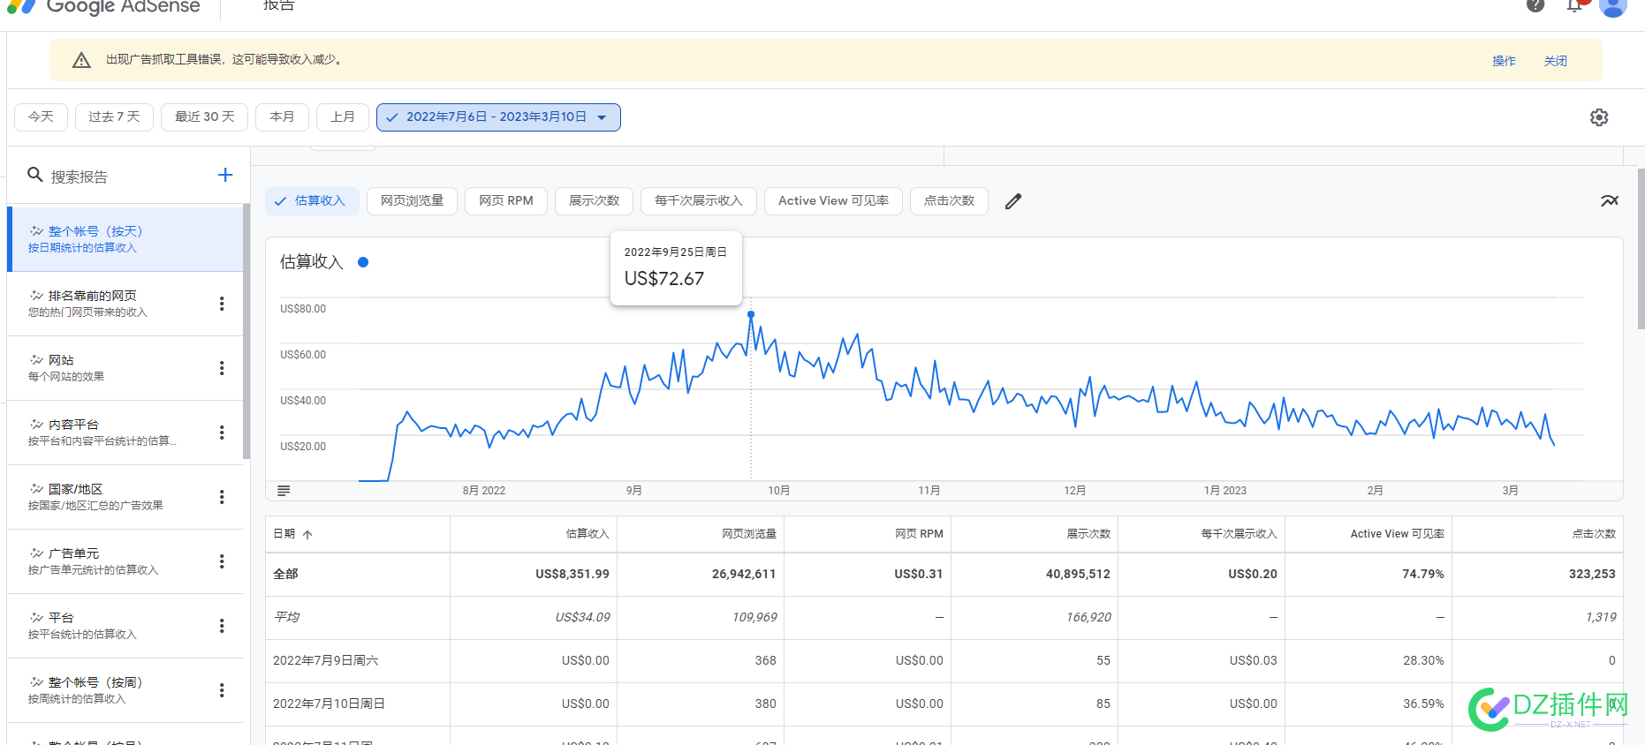
Task: Click 操作 link in warning banner
Action: coord(1504,61)
